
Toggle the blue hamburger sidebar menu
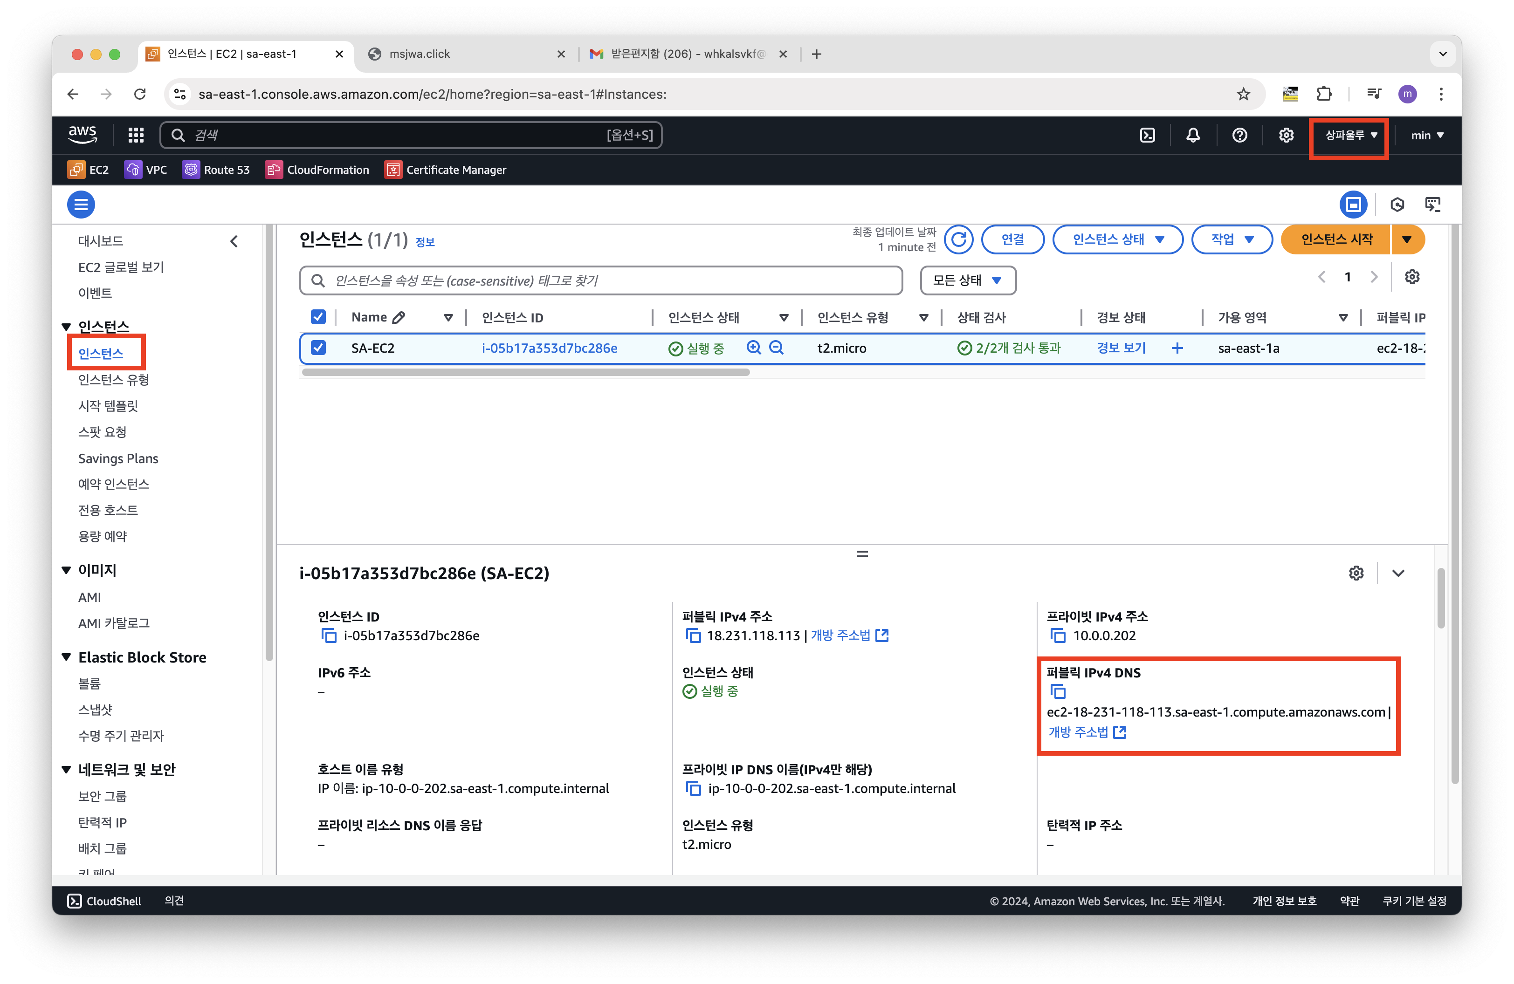coord(81,205)
